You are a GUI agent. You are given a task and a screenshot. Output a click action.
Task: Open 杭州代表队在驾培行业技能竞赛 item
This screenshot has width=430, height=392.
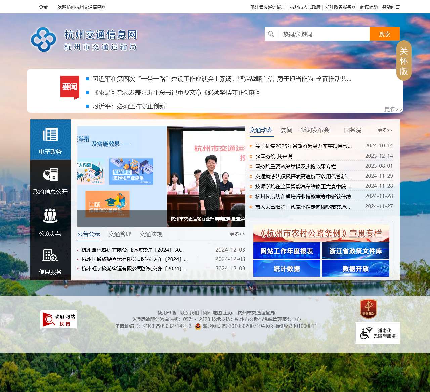[x=303, y=197]
